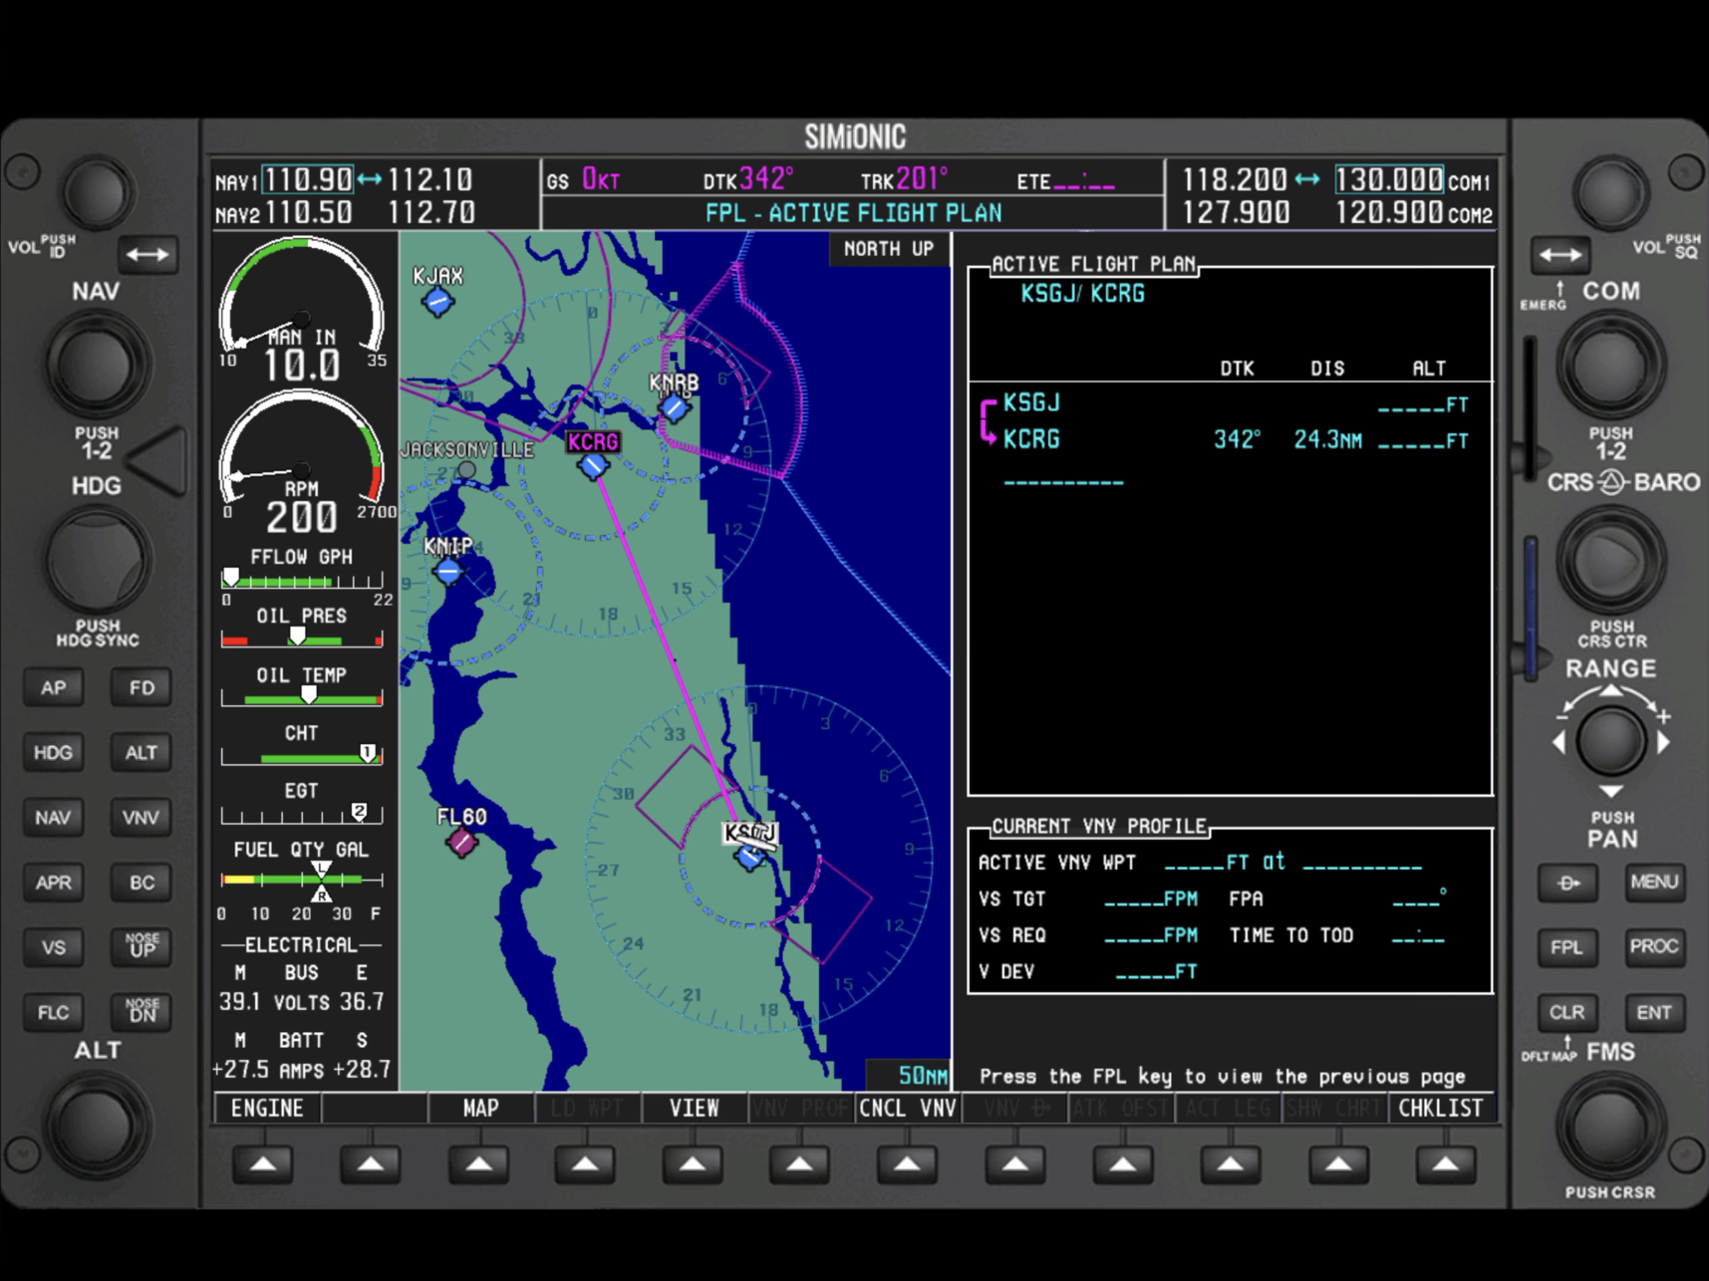1709x1281 pixels.
Task: Toggle the FD flight director button
Action: pyautogui.click(x=142, y=687)
